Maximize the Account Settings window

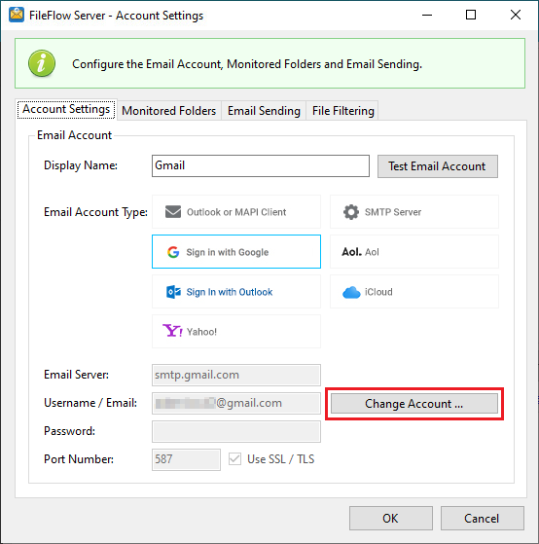click(471, 15)
